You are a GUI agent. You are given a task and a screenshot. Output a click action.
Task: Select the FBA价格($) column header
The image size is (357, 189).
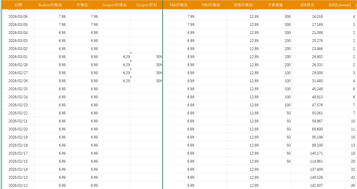(179, 5)
